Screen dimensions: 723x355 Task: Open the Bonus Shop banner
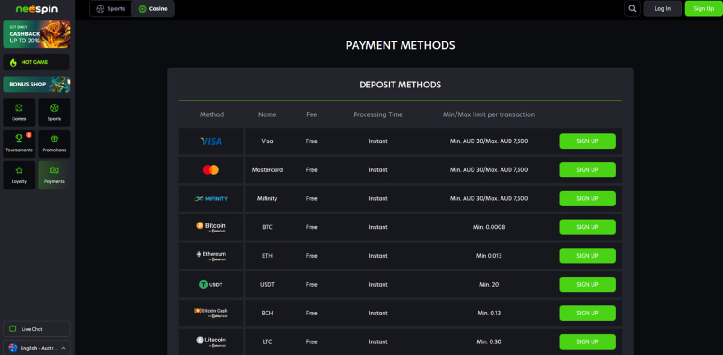point(36,84)
